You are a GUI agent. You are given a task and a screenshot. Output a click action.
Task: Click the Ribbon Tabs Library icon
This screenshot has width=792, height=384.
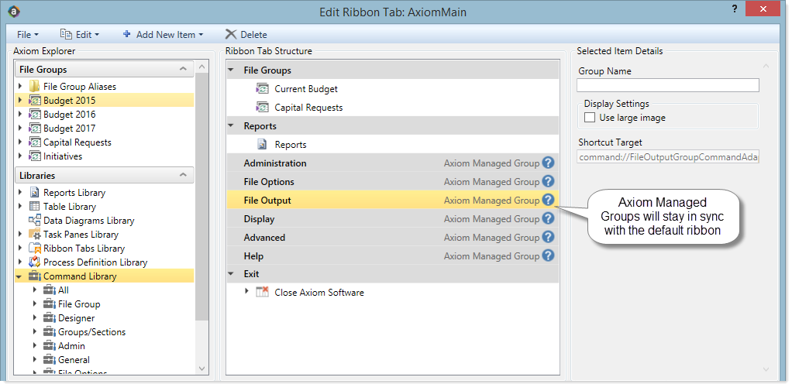point(35,249)
